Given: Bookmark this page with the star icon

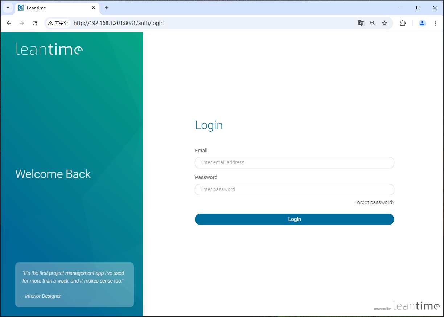Looking at the screenshot, I should pos(385,23).
